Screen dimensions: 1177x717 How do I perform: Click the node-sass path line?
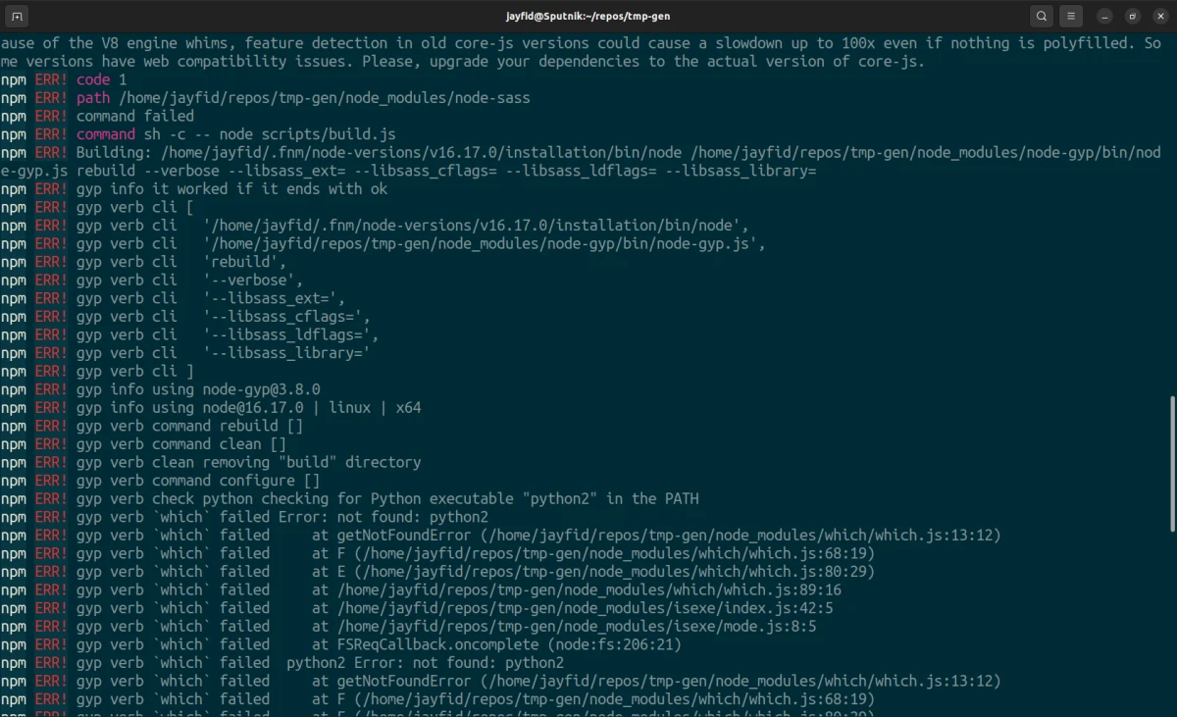(265, 98)
